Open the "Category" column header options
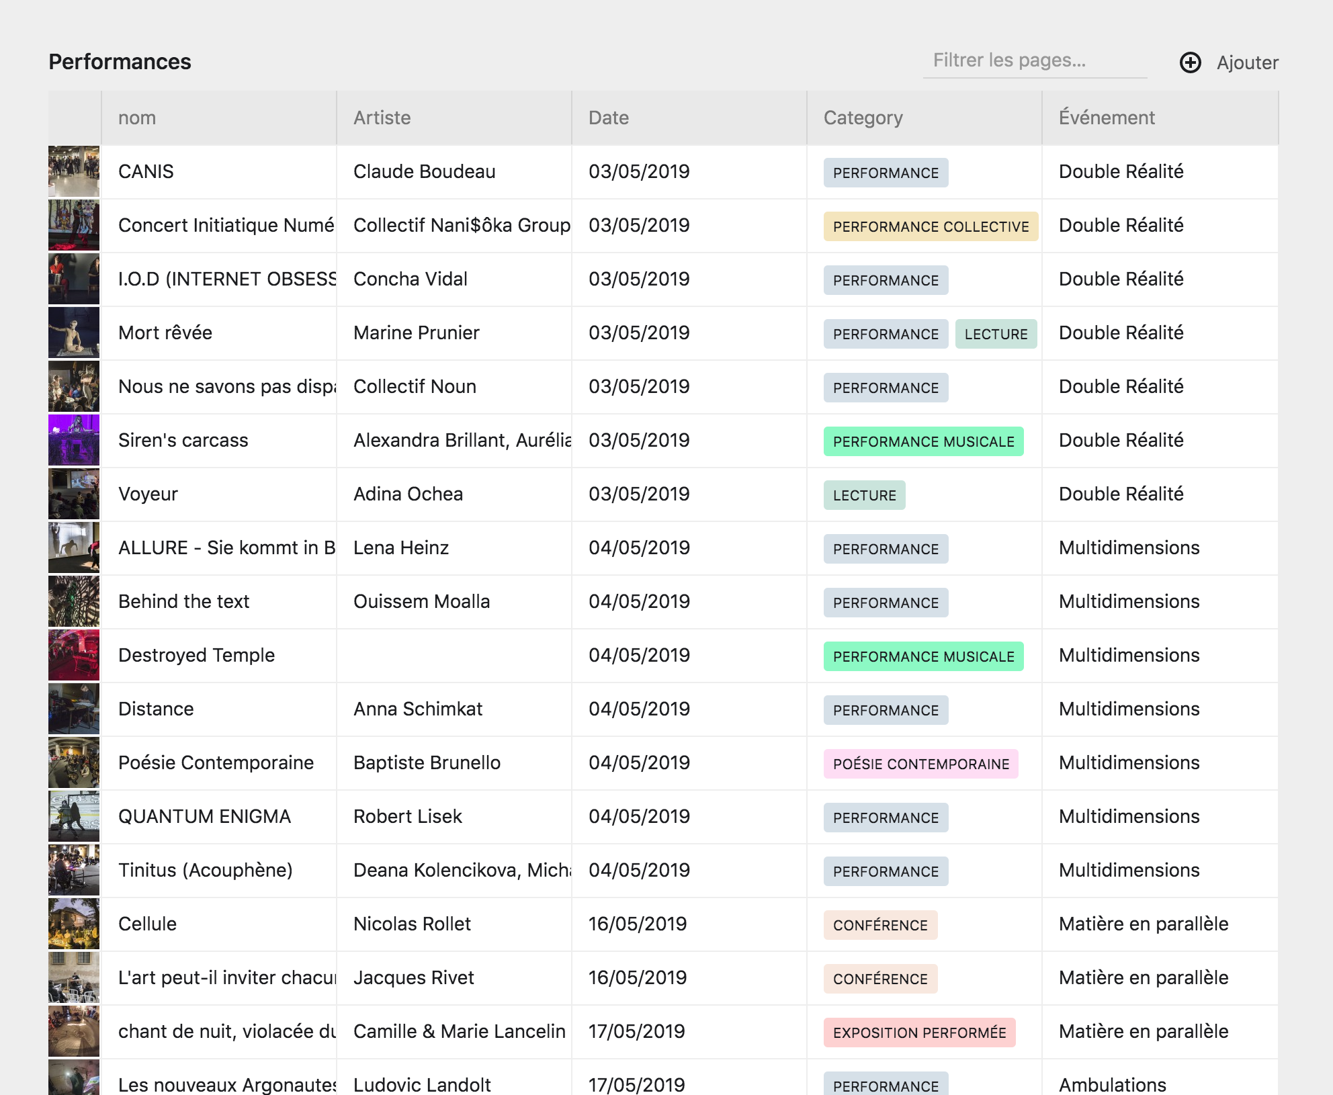The image size is (1333, 1095). coord(864,118)
